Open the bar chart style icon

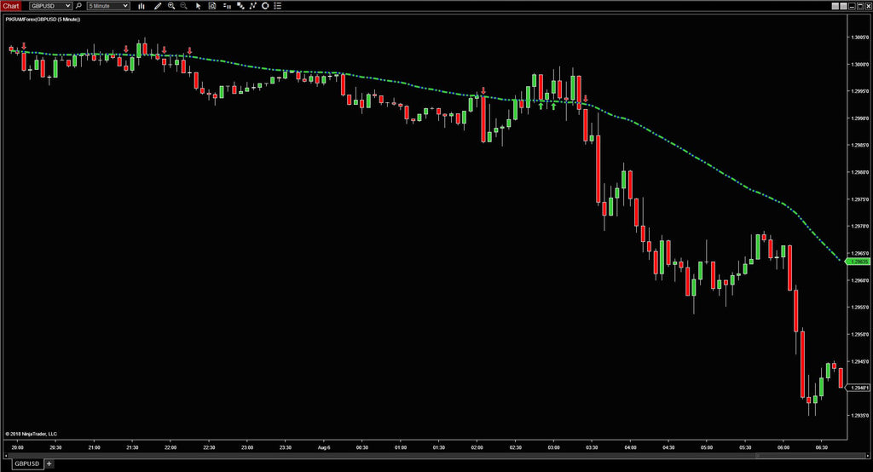142,6
